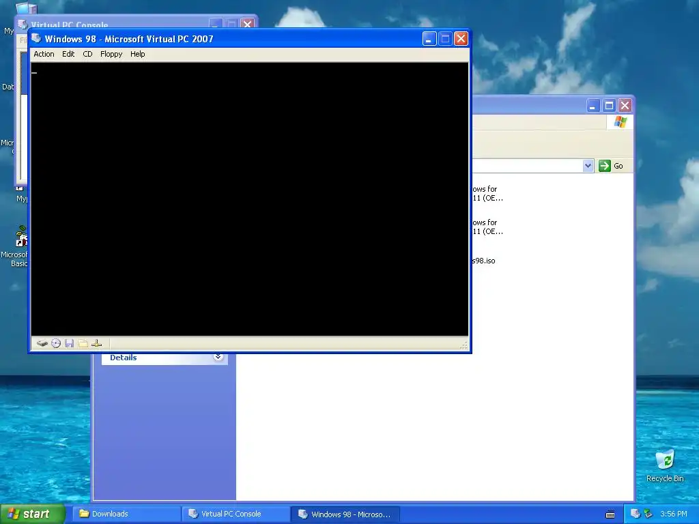Click inside the black virtual machine screen
Screen dimensions: 699x524
tap(250, 199)
